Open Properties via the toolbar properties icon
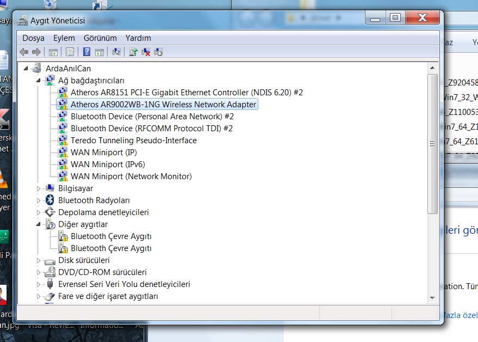This screenshot has height=342, width=478. pos(70,52)
